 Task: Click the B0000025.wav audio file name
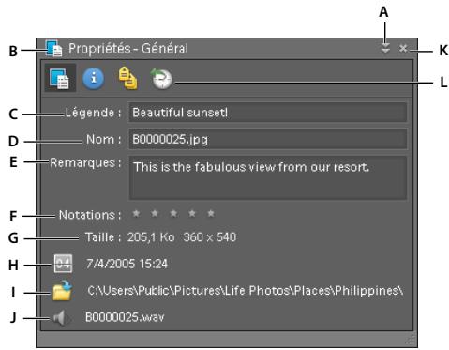[x=125, y=317]
